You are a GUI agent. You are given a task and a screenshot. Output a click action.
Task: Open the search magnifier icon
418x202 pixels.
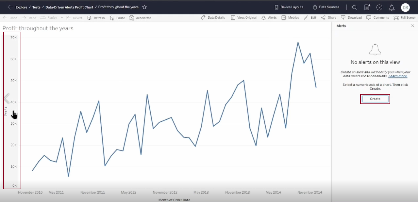[x=355, y=7]
